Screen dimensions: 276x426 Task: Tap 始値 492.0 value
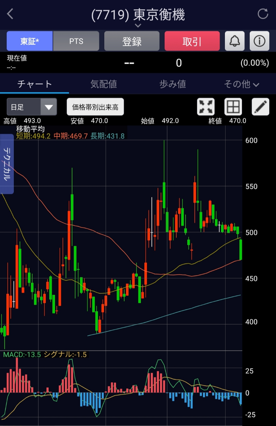pos(160,121)
